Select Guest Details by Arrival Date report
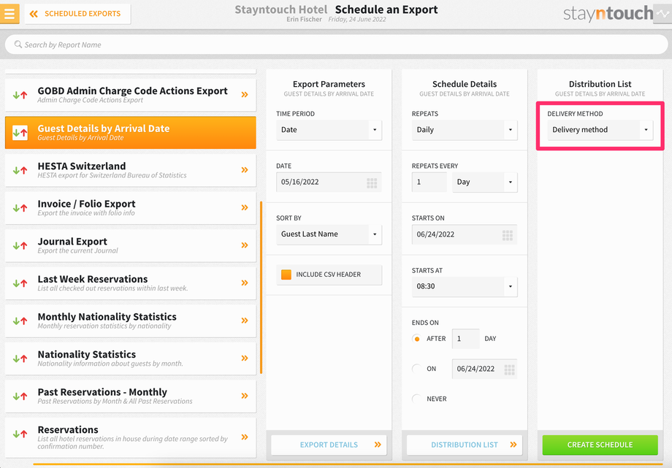The width and height of the screenshot is (672, 468). [130, 132]
